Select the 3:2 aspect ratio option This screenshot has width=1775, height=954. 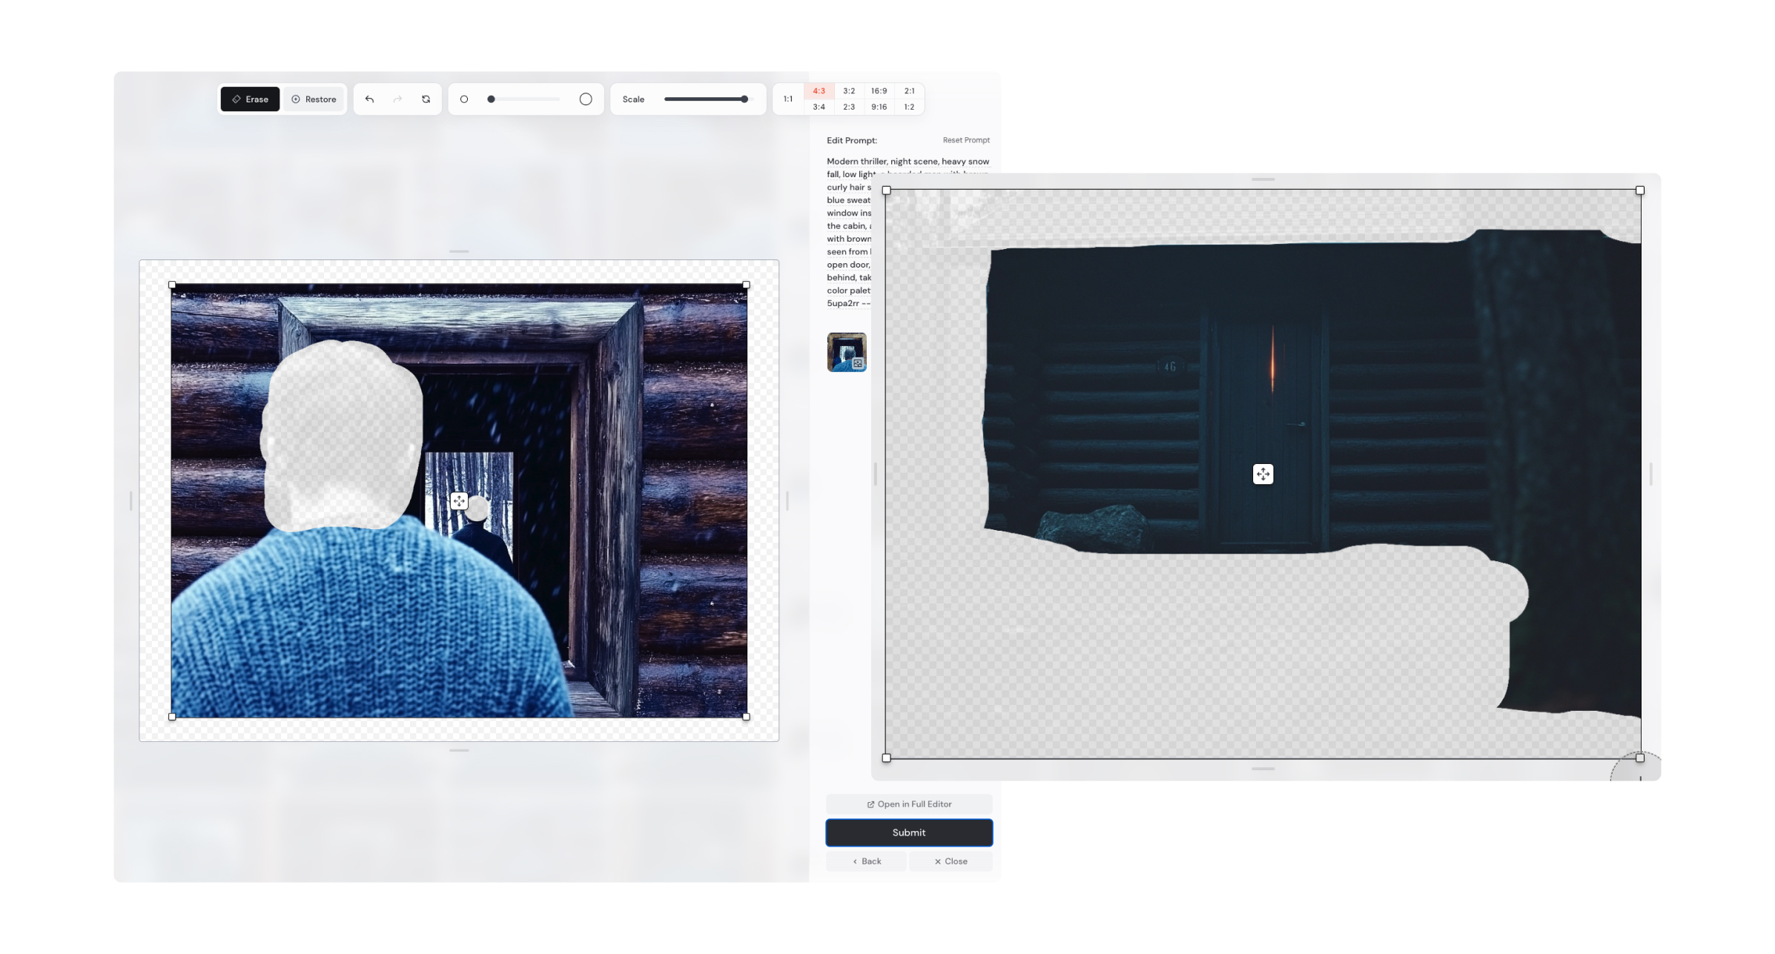pos(848,90)
